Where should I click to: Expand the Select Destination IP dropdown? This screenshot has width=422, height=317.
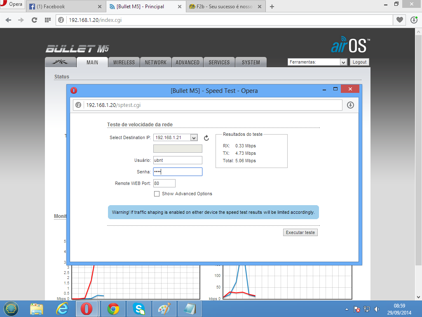pyautogui.click(x=176, y=137)
